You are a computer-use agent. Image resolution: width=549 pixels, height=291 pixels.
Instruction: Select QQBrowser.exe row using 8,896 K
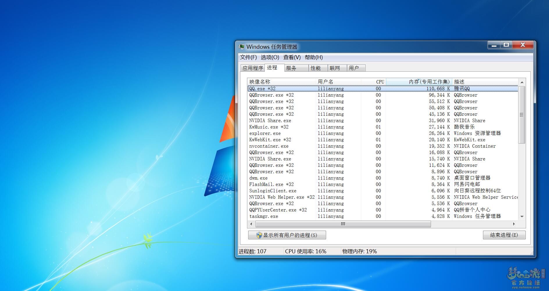pos(383,172)
